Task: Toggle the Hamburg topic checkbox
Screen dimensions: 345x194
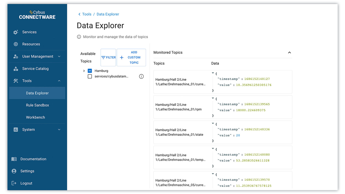Action: tap(90, 71)
